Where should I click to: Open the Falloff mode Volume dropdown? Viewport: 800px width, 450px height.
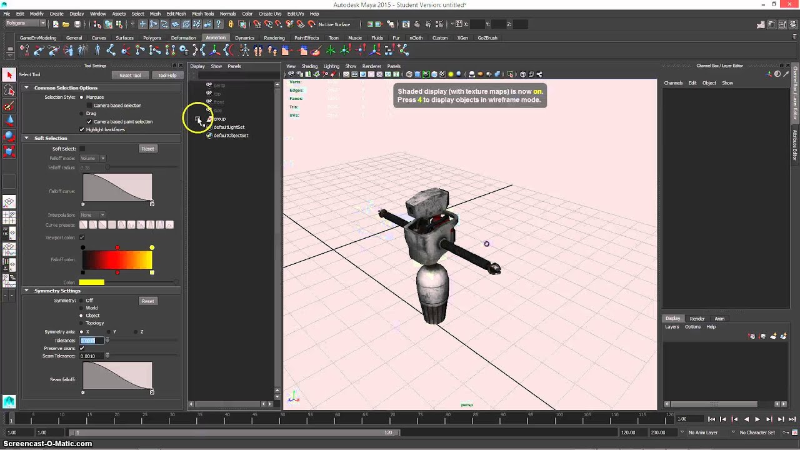tap(92, 158)
